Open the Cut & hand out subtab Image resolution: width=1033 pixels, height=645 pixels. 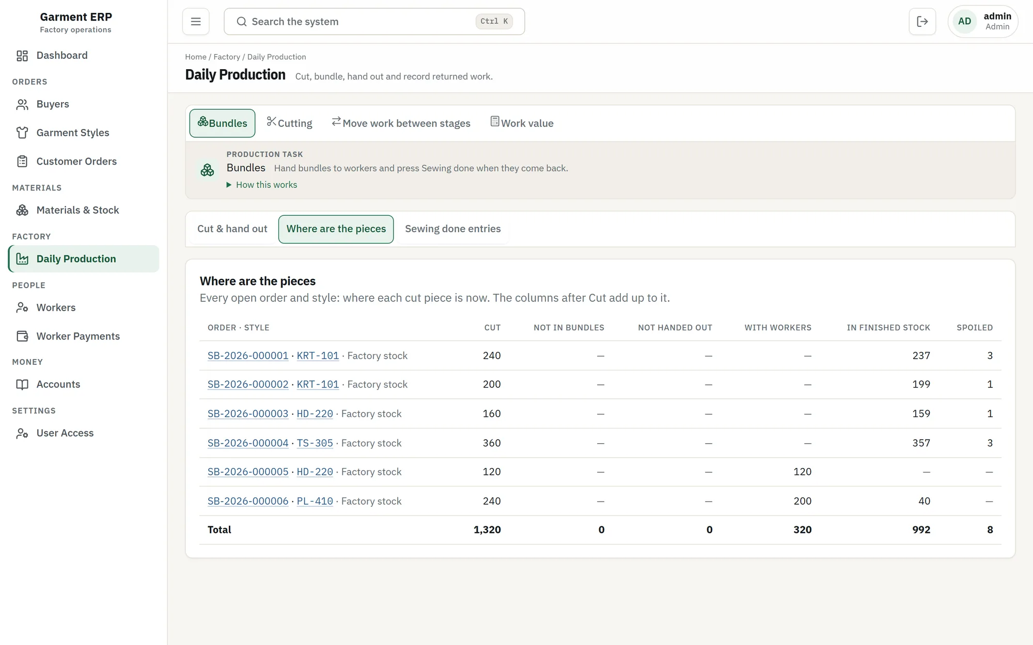point(232,229)
